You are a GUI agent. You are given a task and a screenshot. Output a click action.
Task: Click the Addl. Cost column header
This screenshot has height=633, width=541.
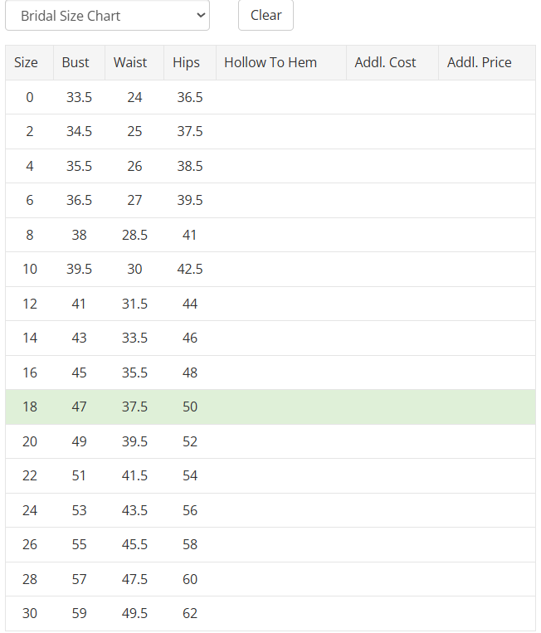pyautogui.click(x=385, y=62)
